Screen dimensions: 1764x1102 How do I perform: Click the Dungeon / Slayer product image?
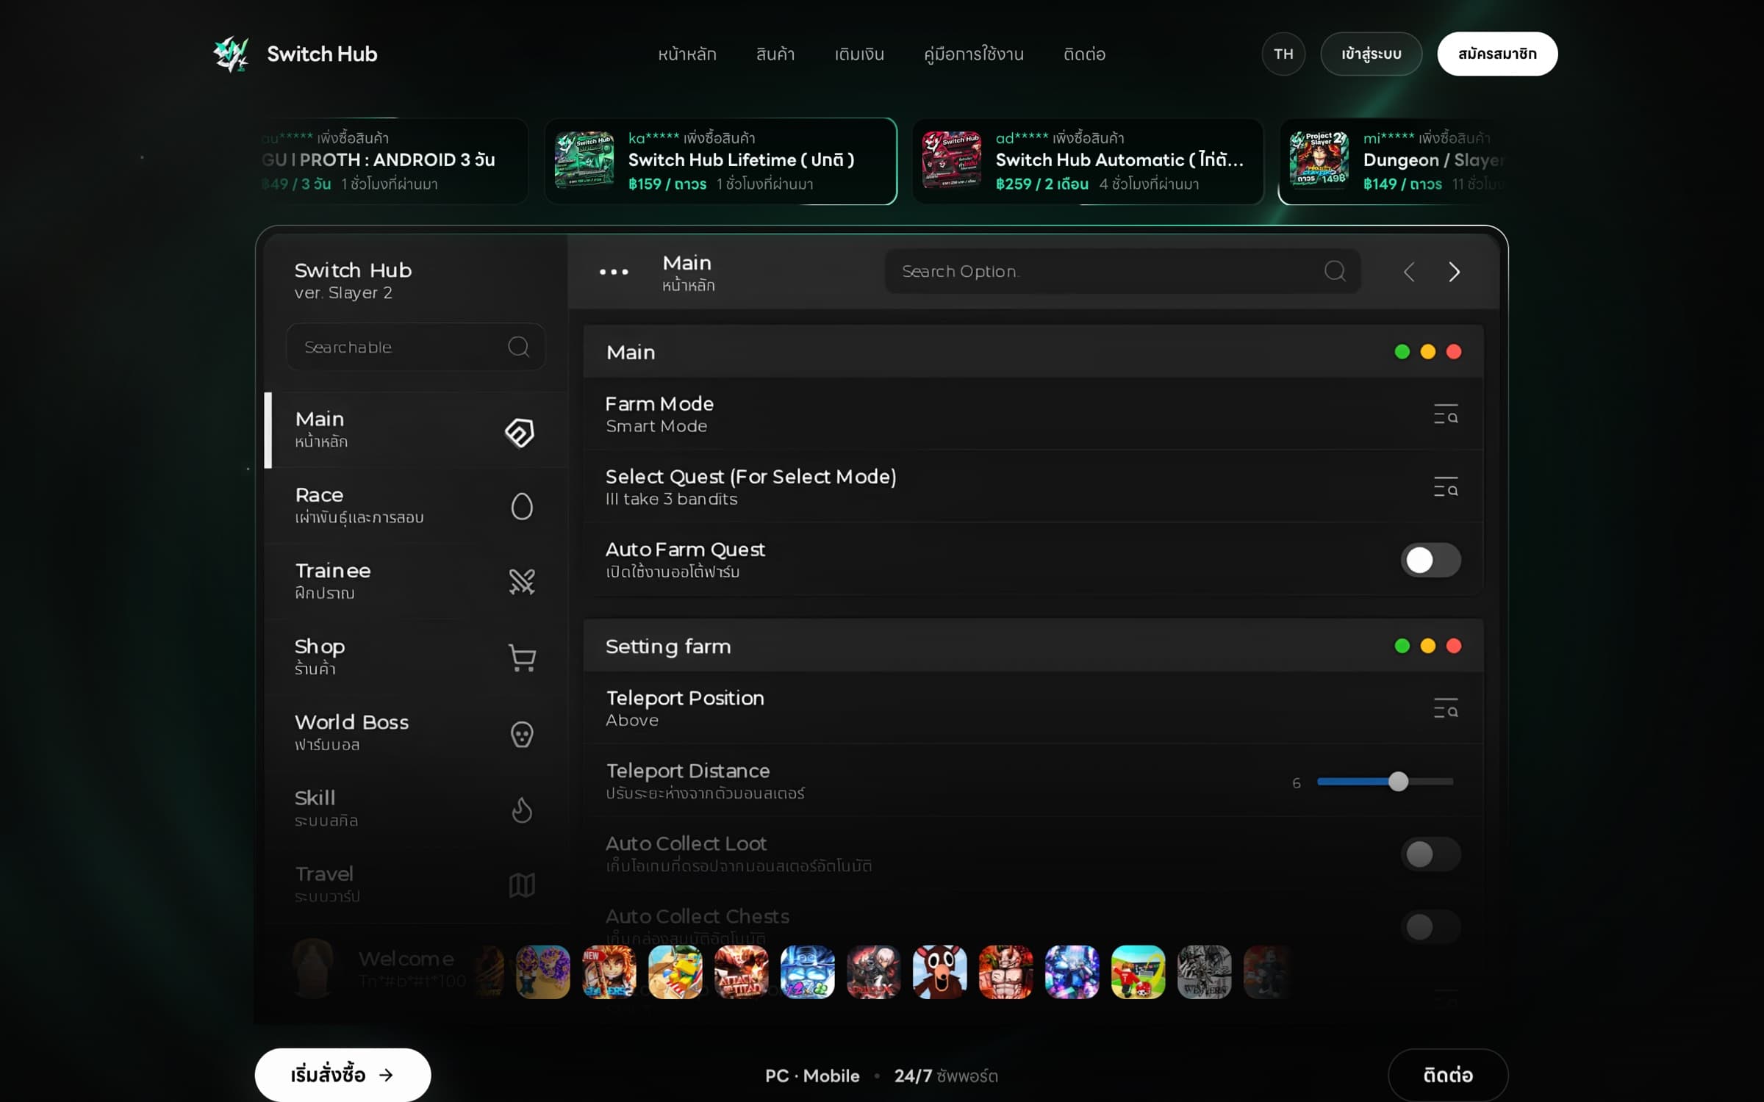point(1319,161)
